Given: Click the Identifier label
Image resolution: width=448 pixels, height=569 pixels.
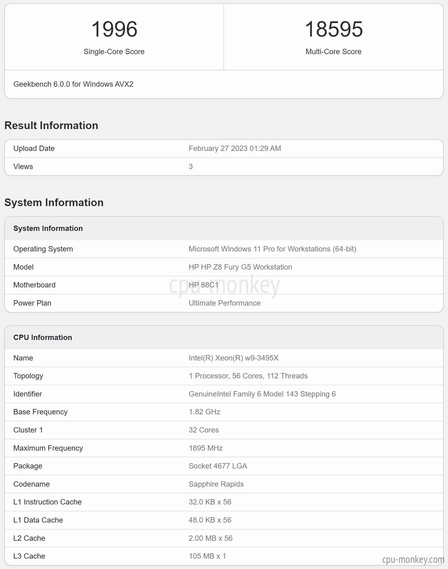Looking at the screenshot, I should click(x=27, y=394).
